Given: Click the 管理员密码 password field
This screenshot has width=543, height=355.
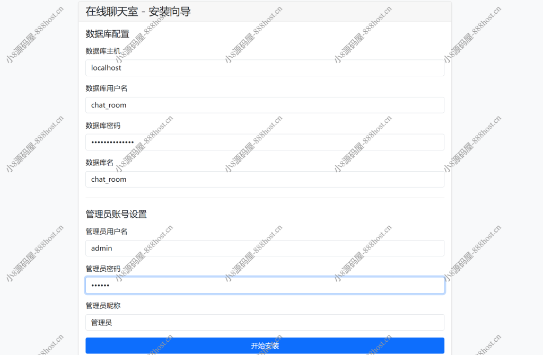Looking at the screenshot, I should 265,286.
